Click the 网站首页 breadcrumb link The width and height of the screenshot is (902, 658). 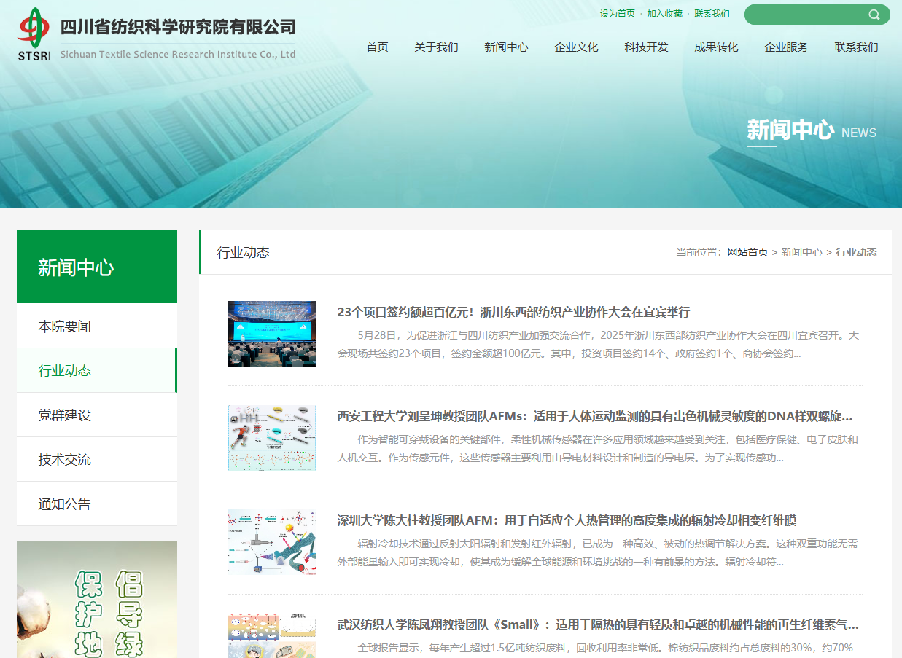[747, 252]
